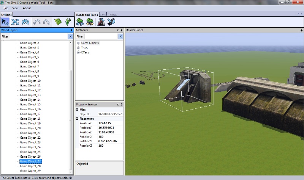Collapse the Misc property group
Viewport: 304px width, 180px height.
[x=77, y=110]
